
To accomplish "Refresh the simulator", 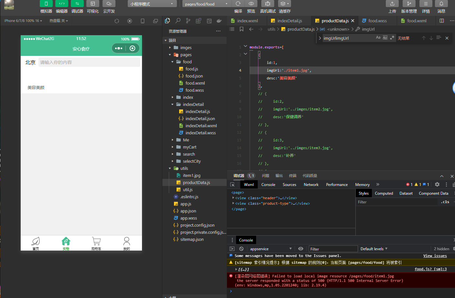I will point(117,21).
